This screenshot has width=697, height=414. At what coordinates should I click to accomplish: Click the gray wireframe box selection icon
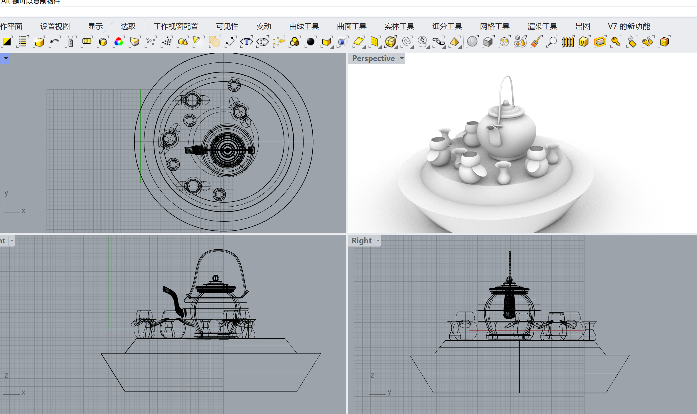488,42
